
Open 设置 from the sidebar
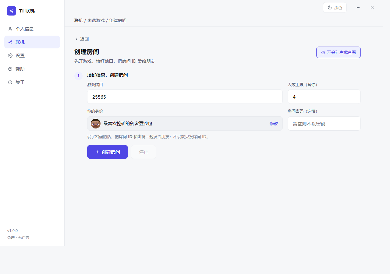[x=32, y=55]
